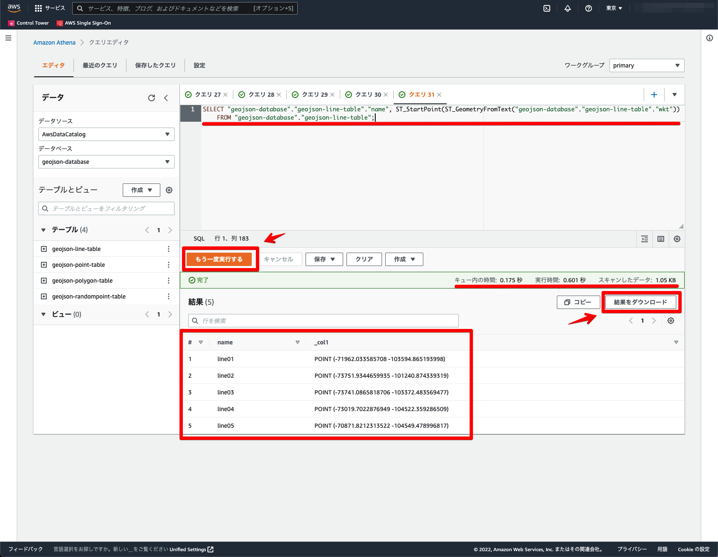Click 結果をダウンロード button
The height and width of the screenshot is (557, 718).
click(x=641, y=302)
